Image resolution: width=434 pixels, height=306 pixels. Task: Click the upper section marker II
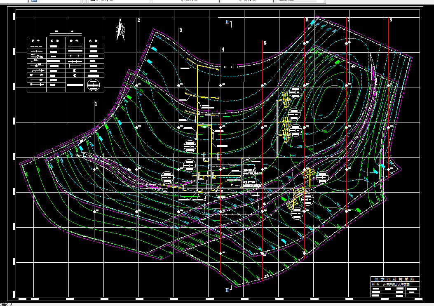coord(228,22)
